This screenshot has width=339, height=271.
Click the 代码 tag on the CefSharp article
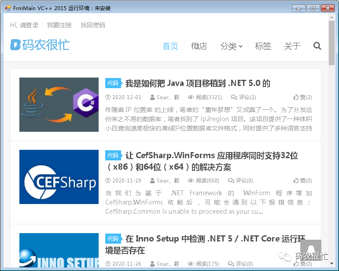coord(113,156)
